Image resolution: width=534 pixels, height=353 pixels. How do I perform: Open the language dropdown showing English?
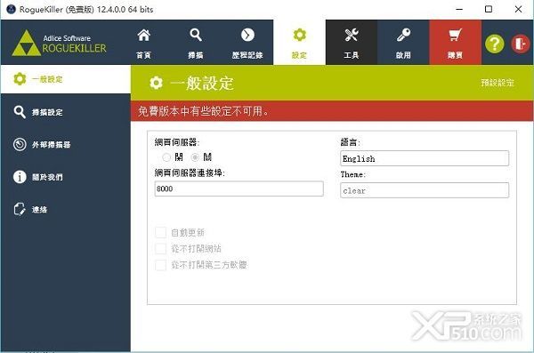click(425, 158)
